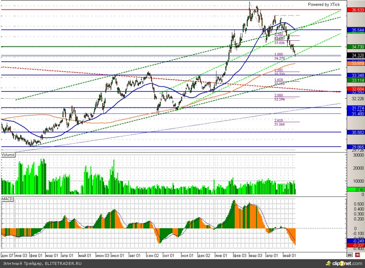Viewport: 365px width, 268px height.
Task: Click the red scroll-to-end arrow icon
Action: click(x=357, y=255)
